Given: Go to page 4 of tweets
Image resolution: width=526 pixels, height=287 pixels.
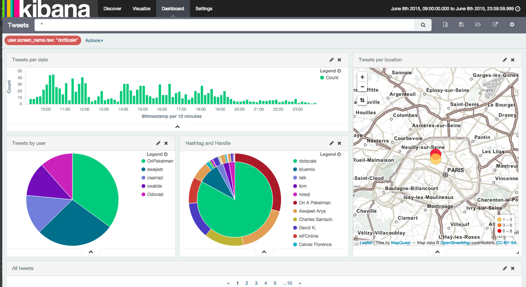Looking at the screenshot, I should coord(265,283).
